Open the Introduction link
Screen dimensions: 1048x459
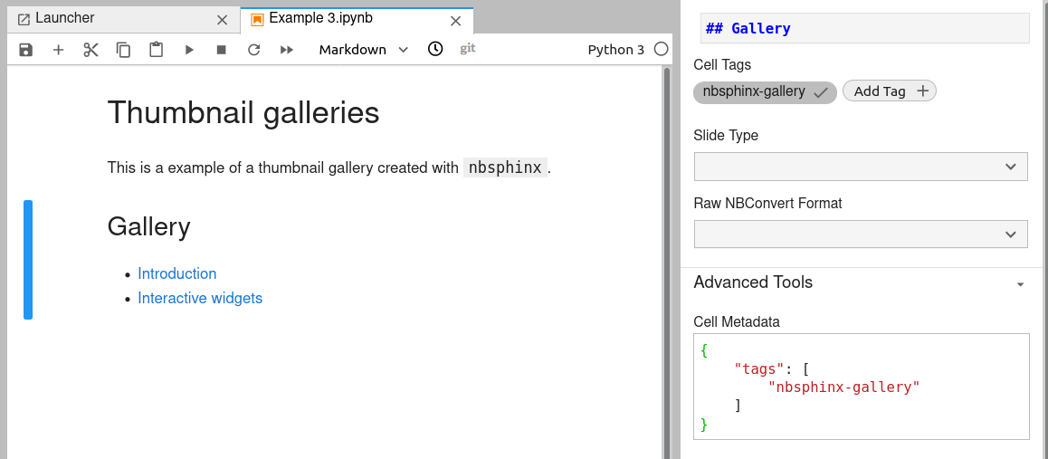[176, 273]
